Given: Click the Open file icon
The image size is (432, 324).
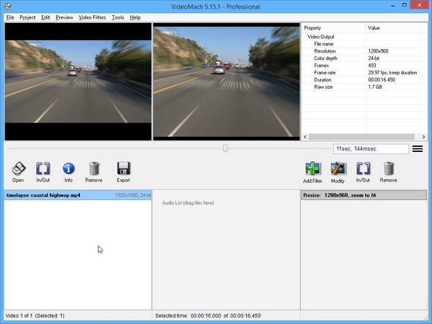Looking at the screenshot, I should [x=18, y=168].
